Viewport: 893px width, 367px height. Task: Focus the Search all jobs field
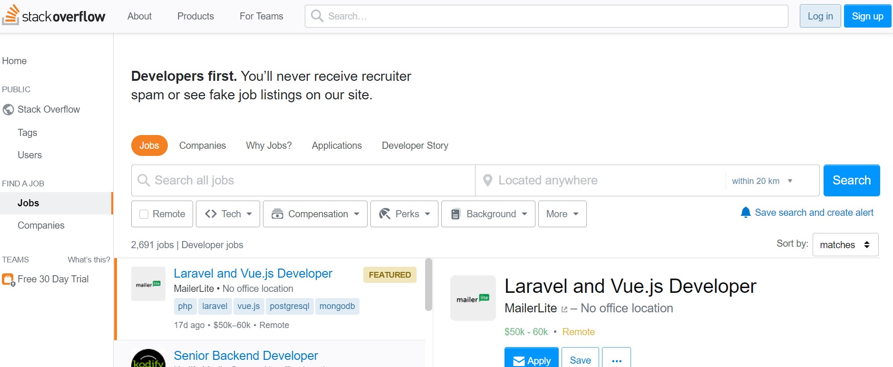point(303,180)
